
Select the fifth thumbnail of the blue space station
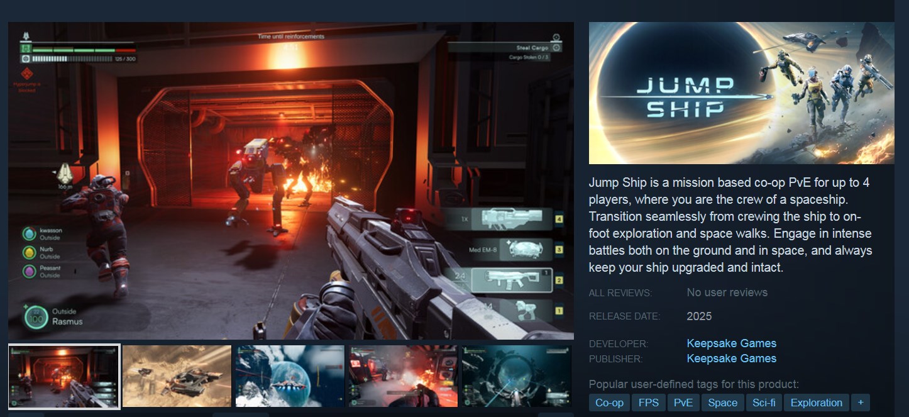(x=516, y=376)
